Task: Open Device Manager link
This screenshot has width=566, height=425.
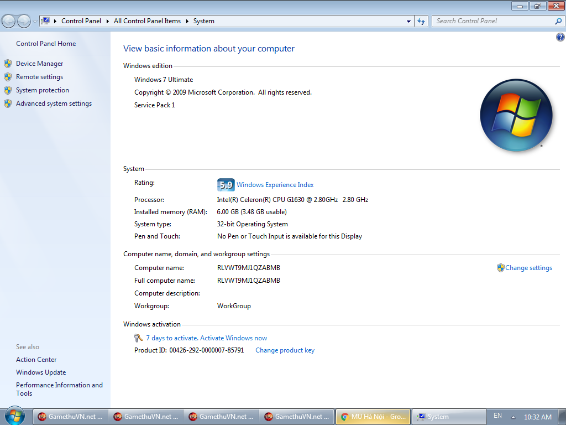Action: 39,64
